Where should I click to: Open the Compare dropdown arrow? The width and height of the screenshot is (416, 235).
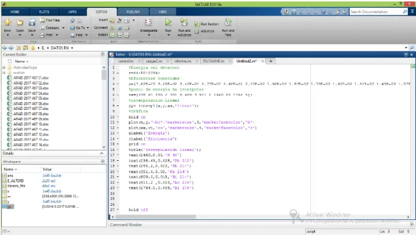click(63, 28)
